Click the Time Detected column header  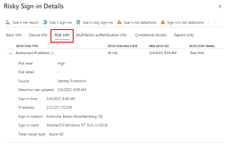(x=159, y=46)
